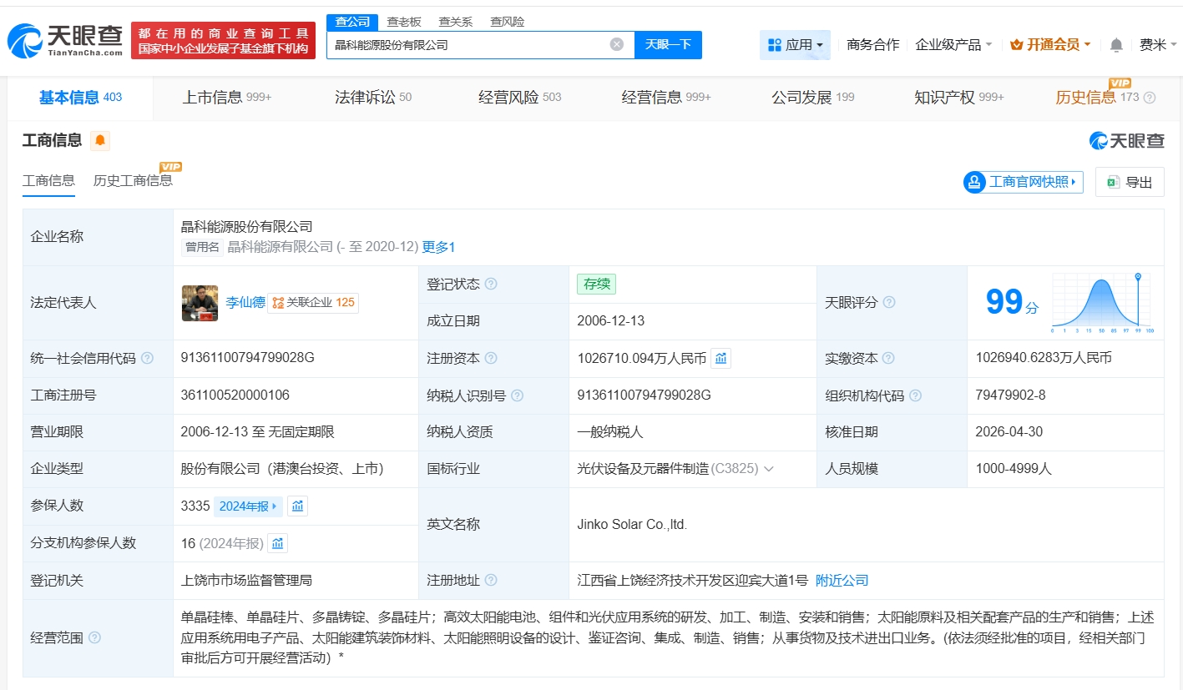This screenshot has height=690, width=1183.
Task: Click credit code 91361100794799028G under 统一社会信用代码
Action: tap(248, 358)
